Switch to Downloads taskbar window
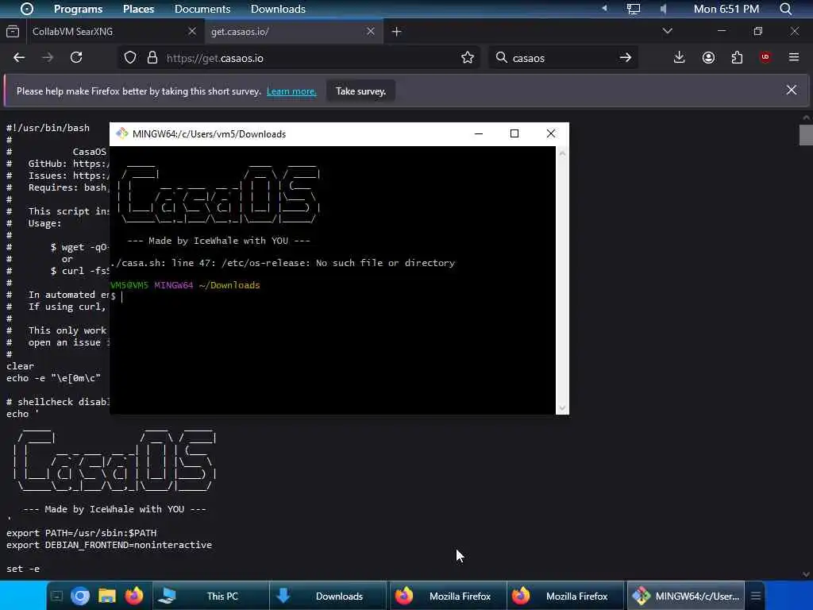Image resolution: width=813 pixels, height=610 pixels. (x=328, y=596)
